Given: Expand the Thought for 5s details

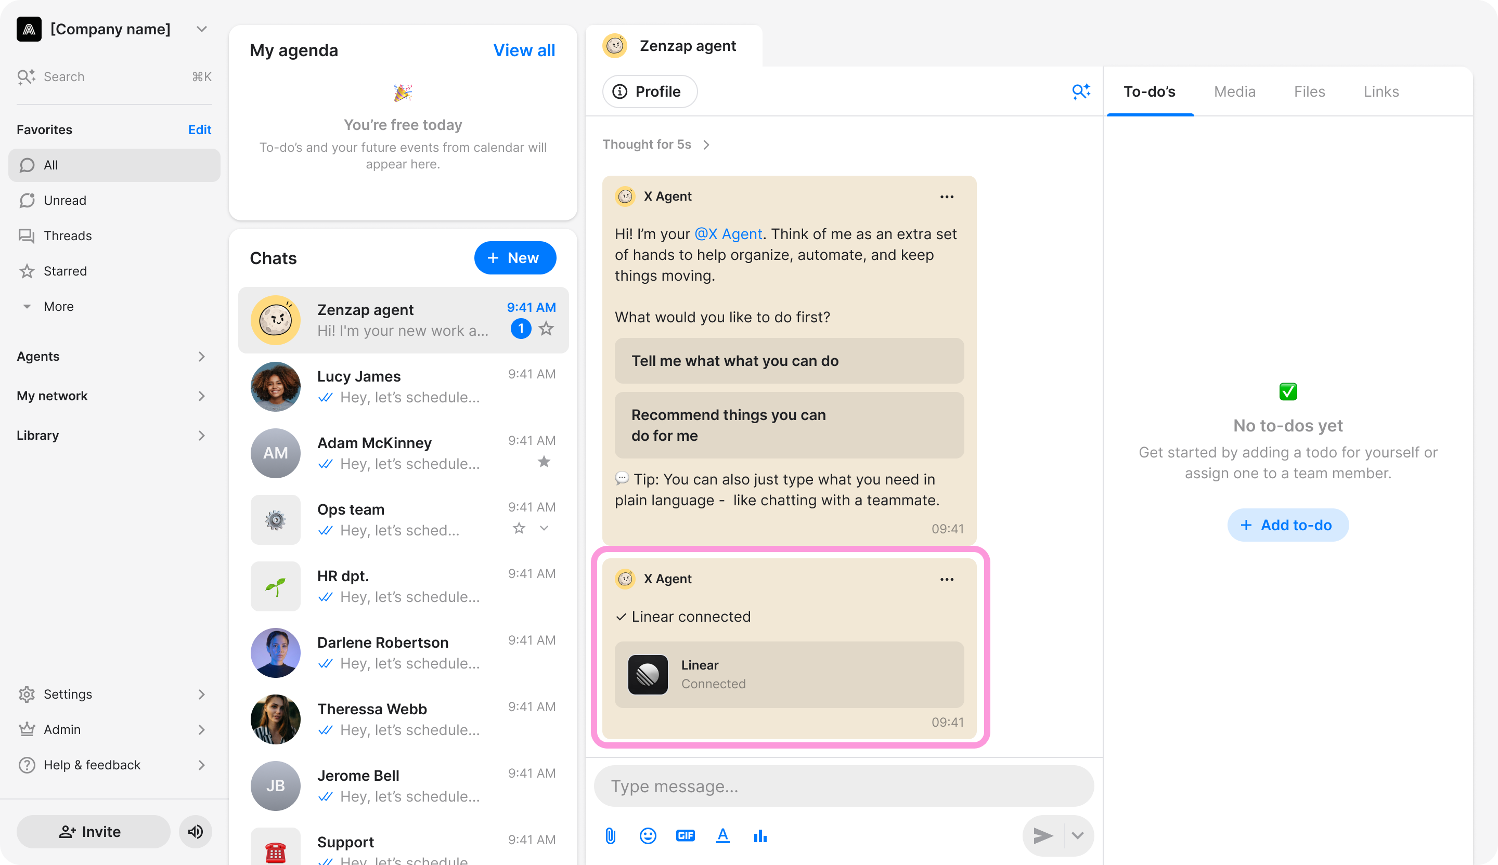Looking at the screenshot, I should click(656, 145).
